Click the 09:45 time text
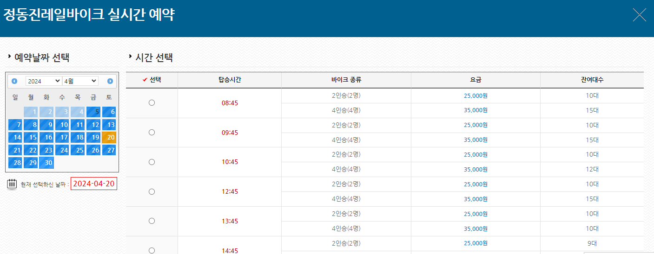This screenshot has width=654, height=254. (x=230, y=133)
